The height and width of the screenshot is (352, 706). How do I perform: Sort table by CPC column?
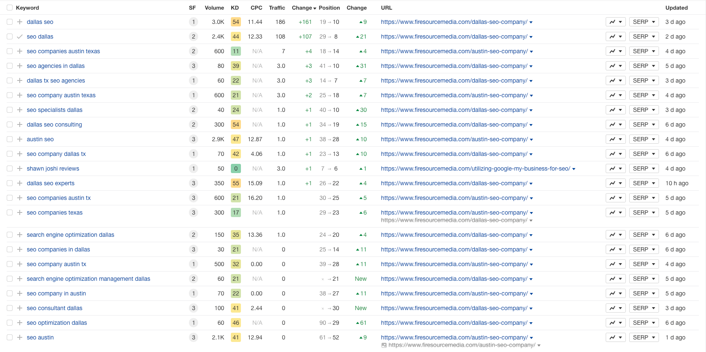pos(256,8)
